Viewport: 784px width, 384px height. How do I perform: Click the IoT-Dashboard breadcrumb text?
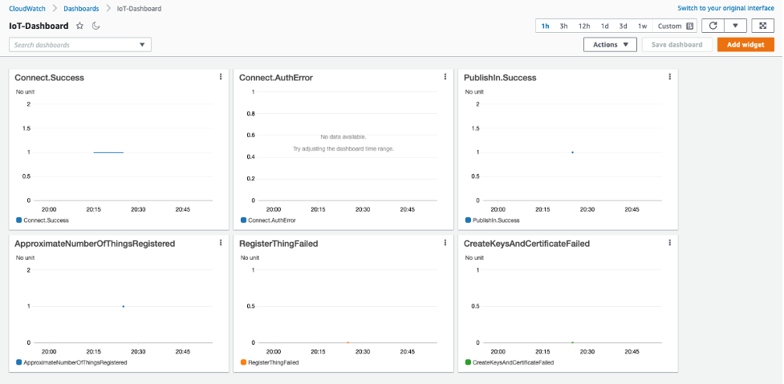[139, 9]
